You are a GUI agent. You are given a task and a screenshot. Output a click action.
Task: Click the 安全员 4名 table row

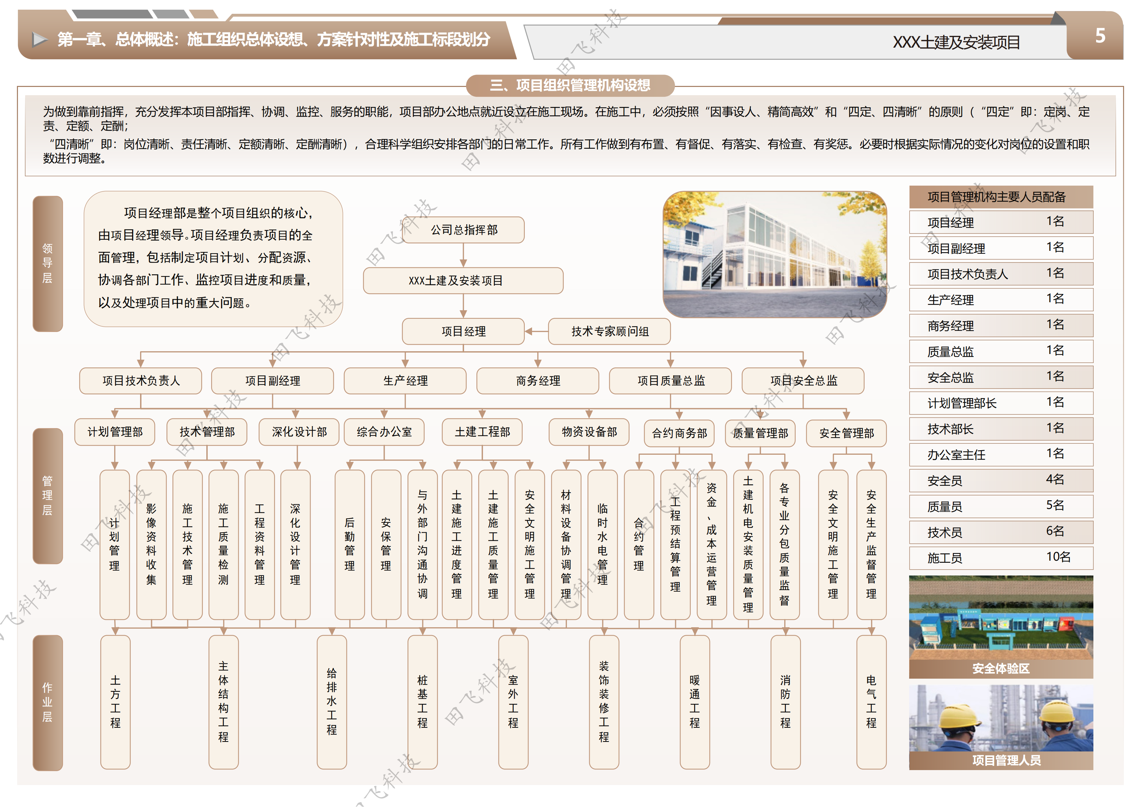1001,481
